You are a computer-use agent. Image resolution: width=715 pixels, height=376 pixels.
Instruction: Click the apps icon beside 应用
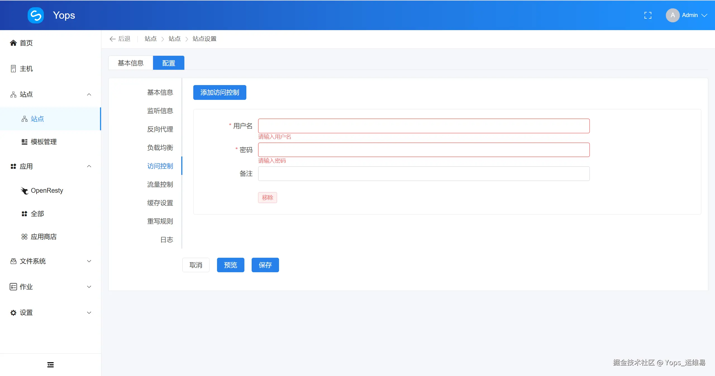(x=13, y=167)
